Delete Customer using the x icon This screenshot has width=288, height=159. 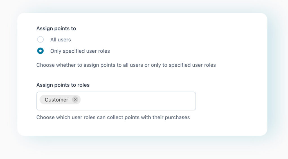point(75,100)
